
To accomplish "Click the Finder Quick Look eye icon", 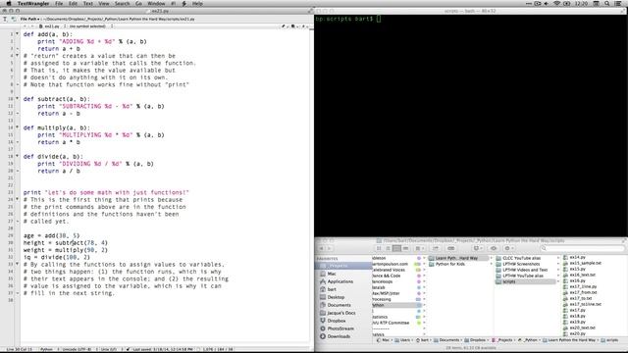I will pos(494,248).
